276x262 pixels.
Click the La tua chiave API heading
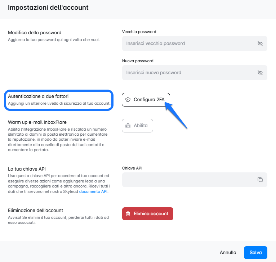[x=27, y=169]
